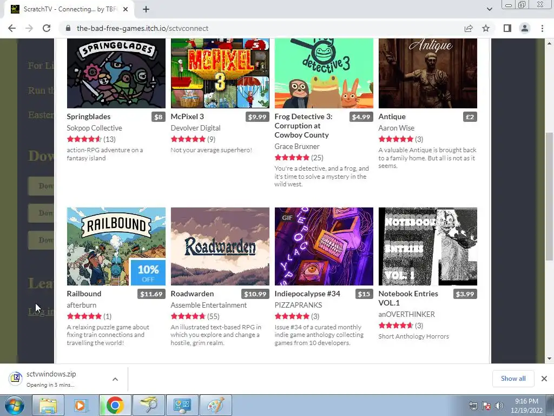Viewport: 554px width, 416px height.
Task: Open the Windows Start menu
Action: tap(15, 405)
